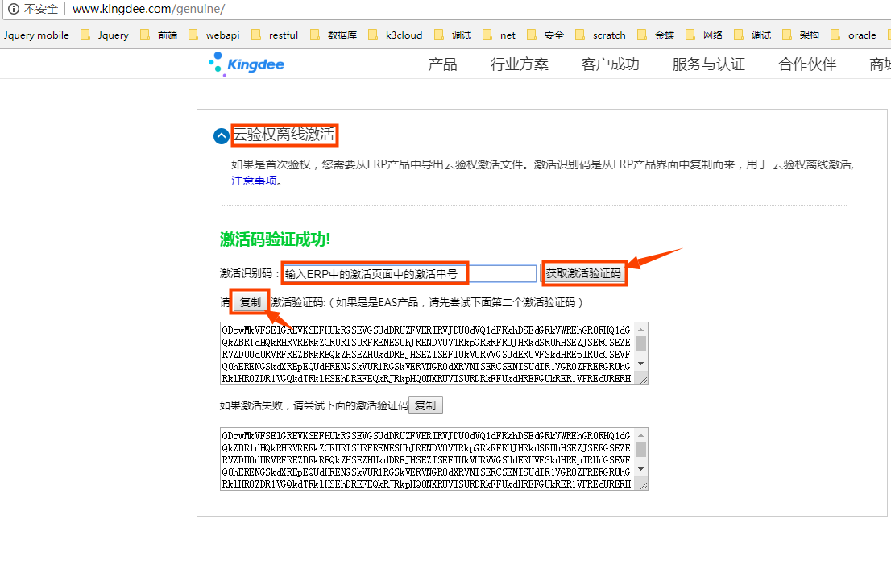This screenshot has height=561, width=891.
Task: Open the 网络 bookmark folder
Action: pos(704,35)
